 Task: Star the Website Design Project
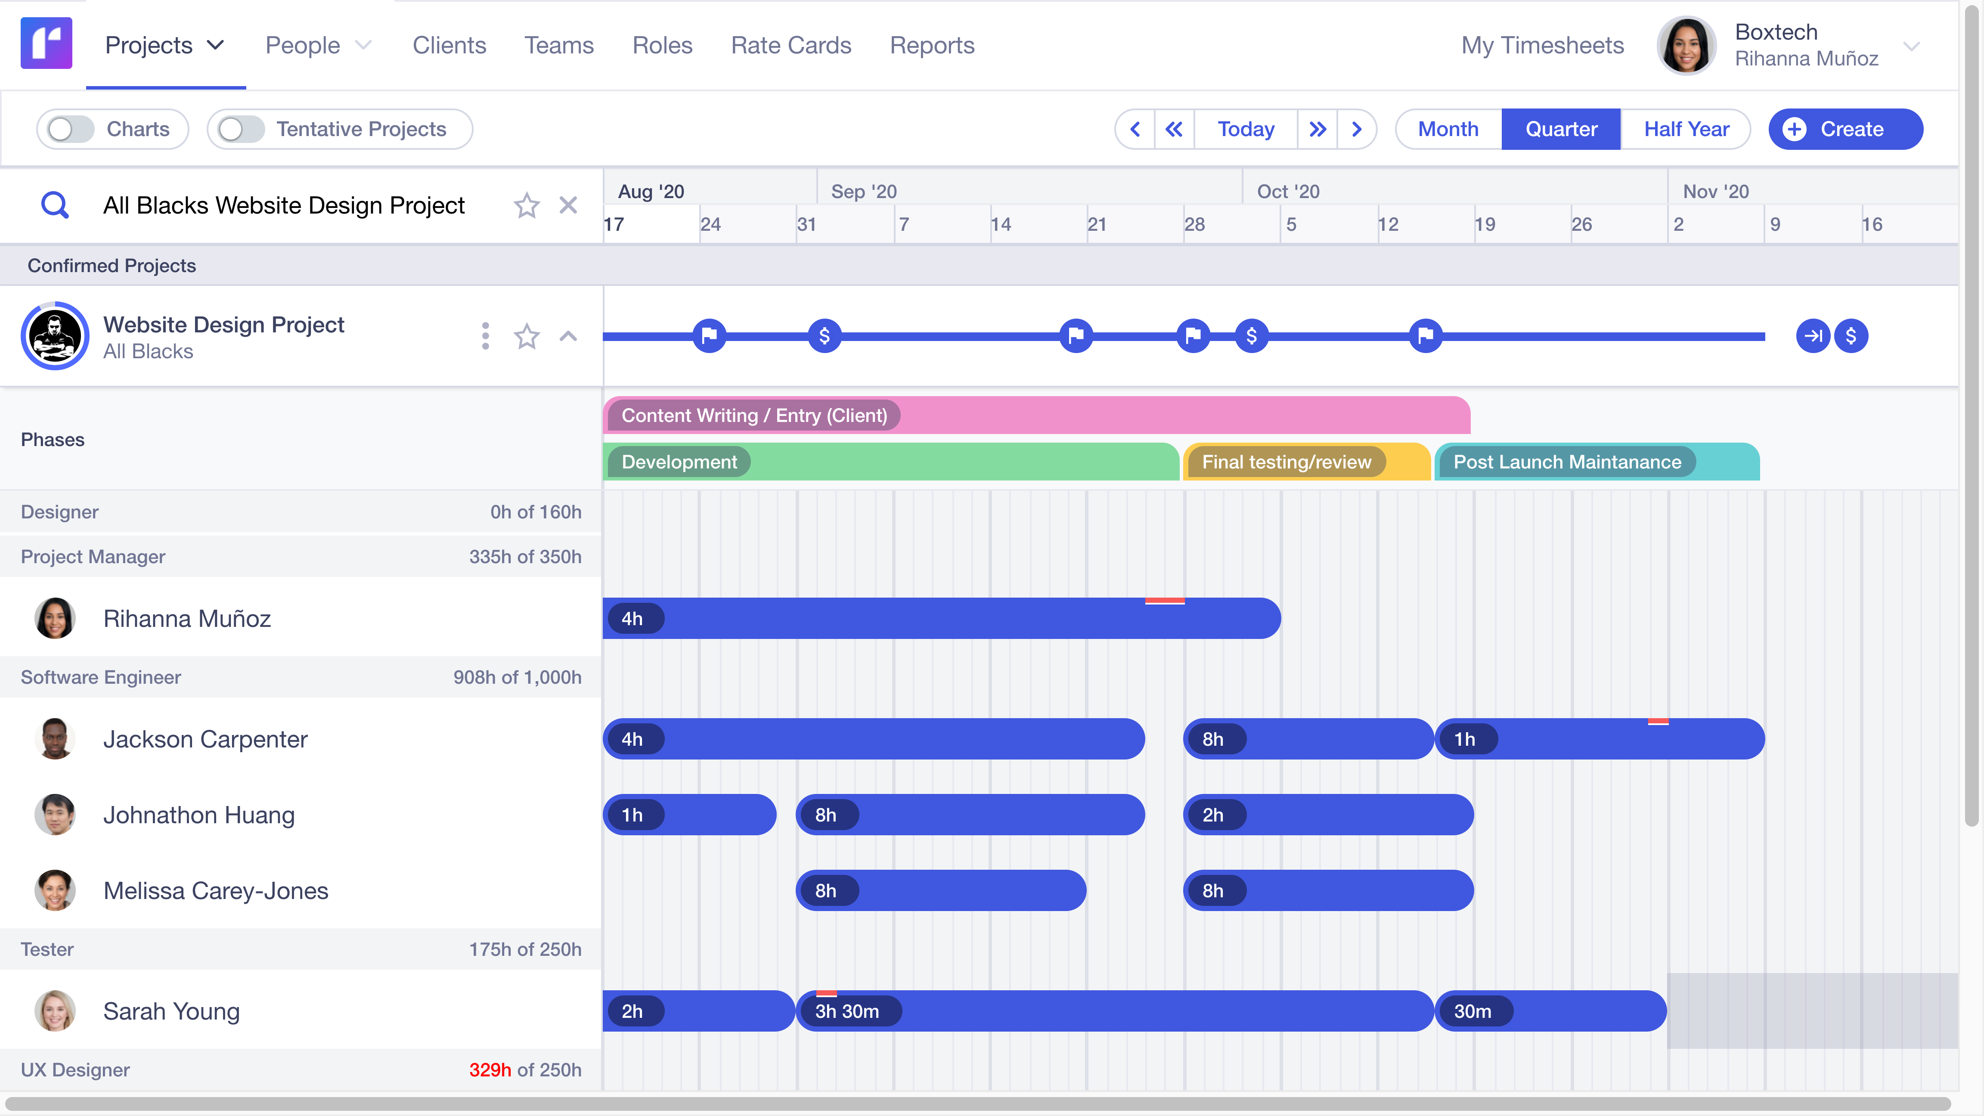(x=527, y=337)
